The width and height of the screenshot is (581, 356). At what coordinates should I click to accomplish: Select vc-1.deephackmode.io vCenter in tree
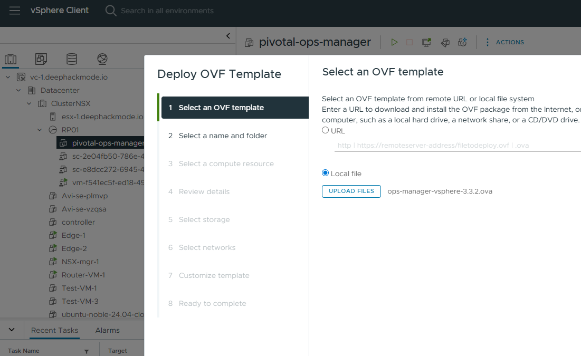(69, 77)
